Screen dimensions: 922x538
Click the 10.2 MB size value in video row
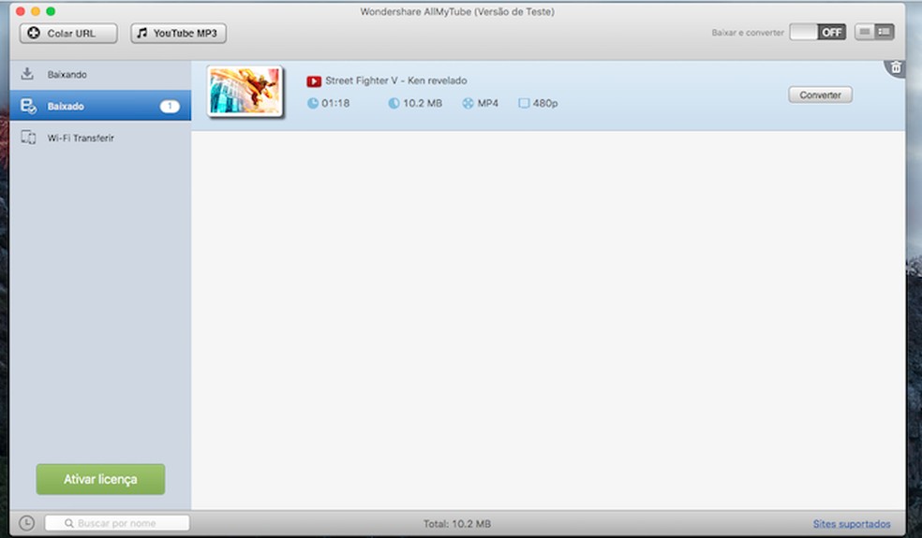(423, 103)
